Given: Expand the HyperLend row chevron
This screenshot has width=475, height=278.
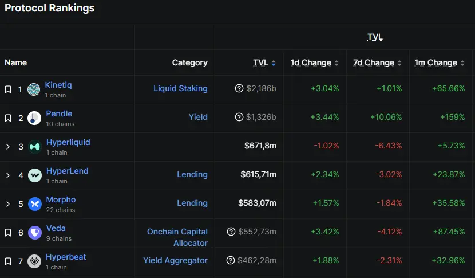Looking at the screenshot, I should (x=8, y=175).
